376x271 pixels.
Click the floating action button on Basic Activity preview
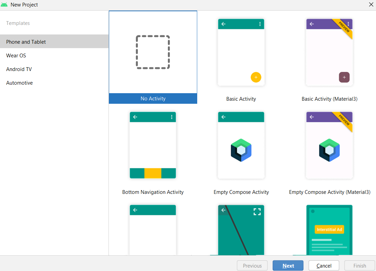pos(256,77)
